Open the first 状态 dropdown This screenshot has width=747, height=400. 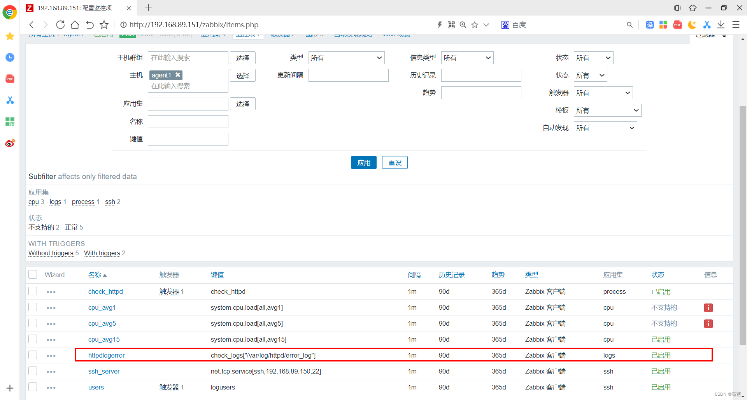click(x=593, y=58)
